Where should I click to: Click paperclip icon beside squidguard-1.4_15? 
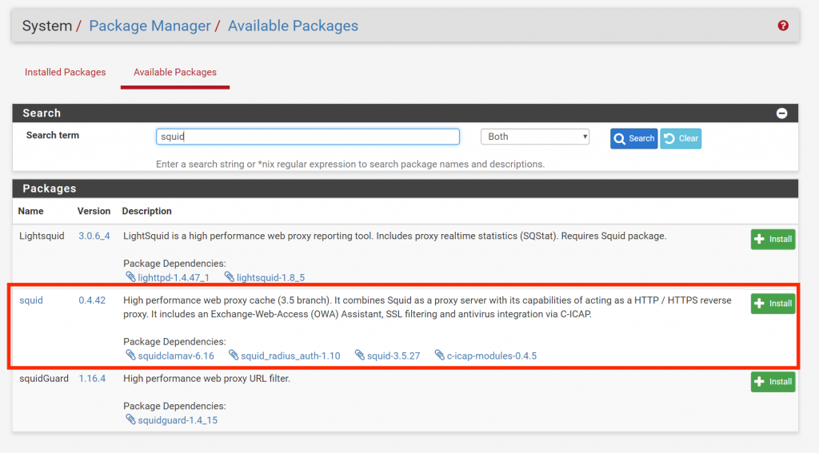coord(130,419)
